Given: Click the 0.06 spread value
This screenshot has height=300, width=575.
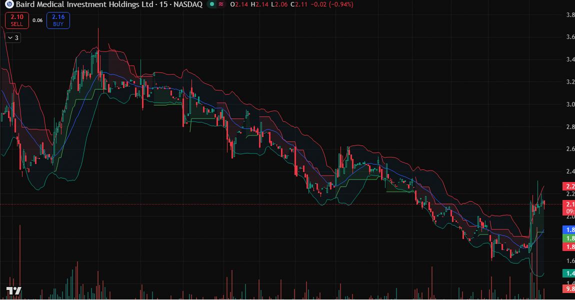Looking at the screenshot, I should click(x=37, y=20).
